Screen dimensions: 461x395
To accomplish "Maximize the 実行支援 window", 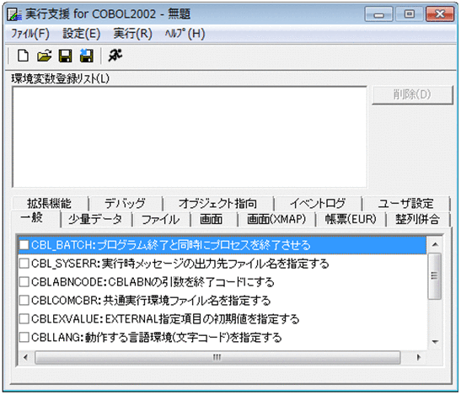I will [x=410, y=14].
